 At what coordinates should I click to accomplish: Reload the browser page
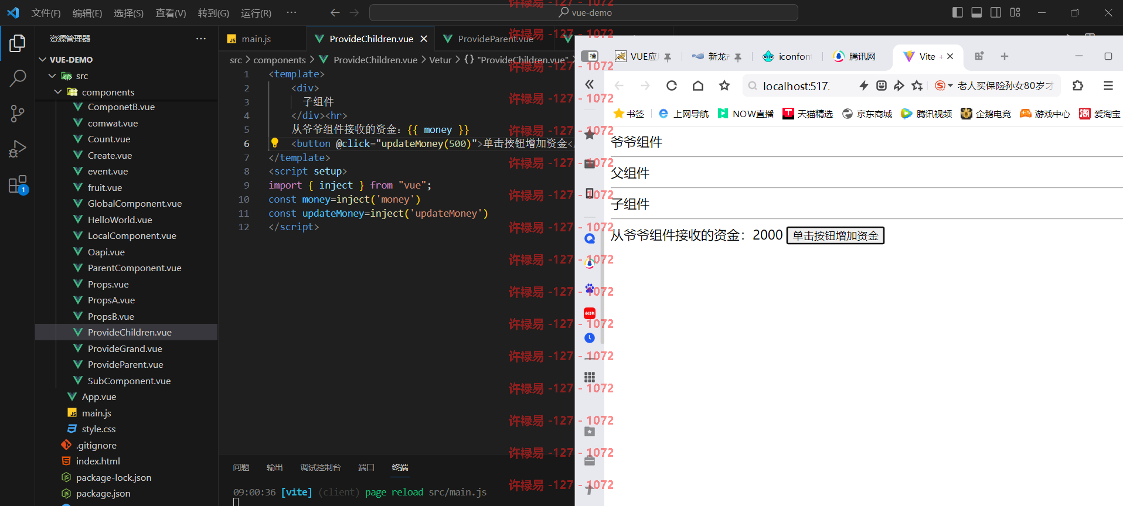(x=672, y=86)
